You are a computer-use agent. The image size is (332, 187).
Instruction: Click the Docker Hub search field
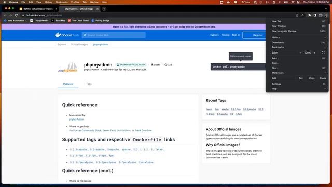point(114,35)
